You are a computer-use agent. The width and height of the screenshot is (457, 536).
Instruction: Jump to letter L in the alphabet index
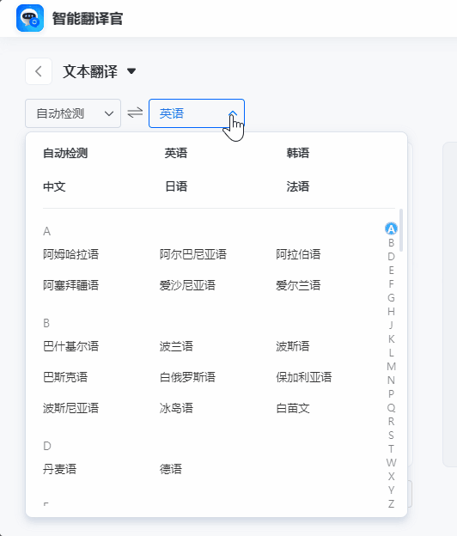point(392,353)
